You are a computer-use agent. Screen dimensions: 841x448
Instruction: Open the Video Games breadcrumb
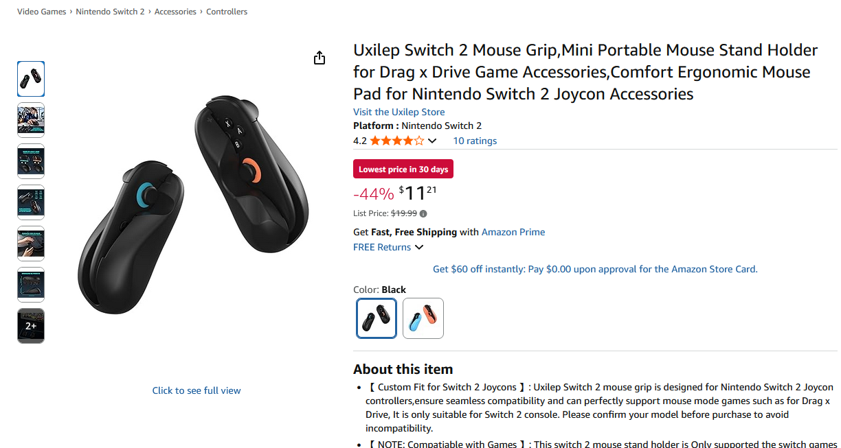coord(42,12)
